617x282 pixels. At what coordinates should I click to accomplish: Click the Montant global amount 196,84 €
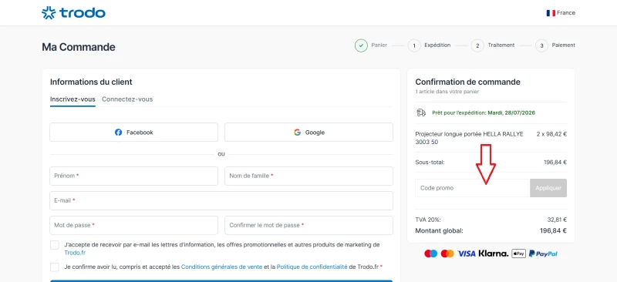(x=553, y=230)
